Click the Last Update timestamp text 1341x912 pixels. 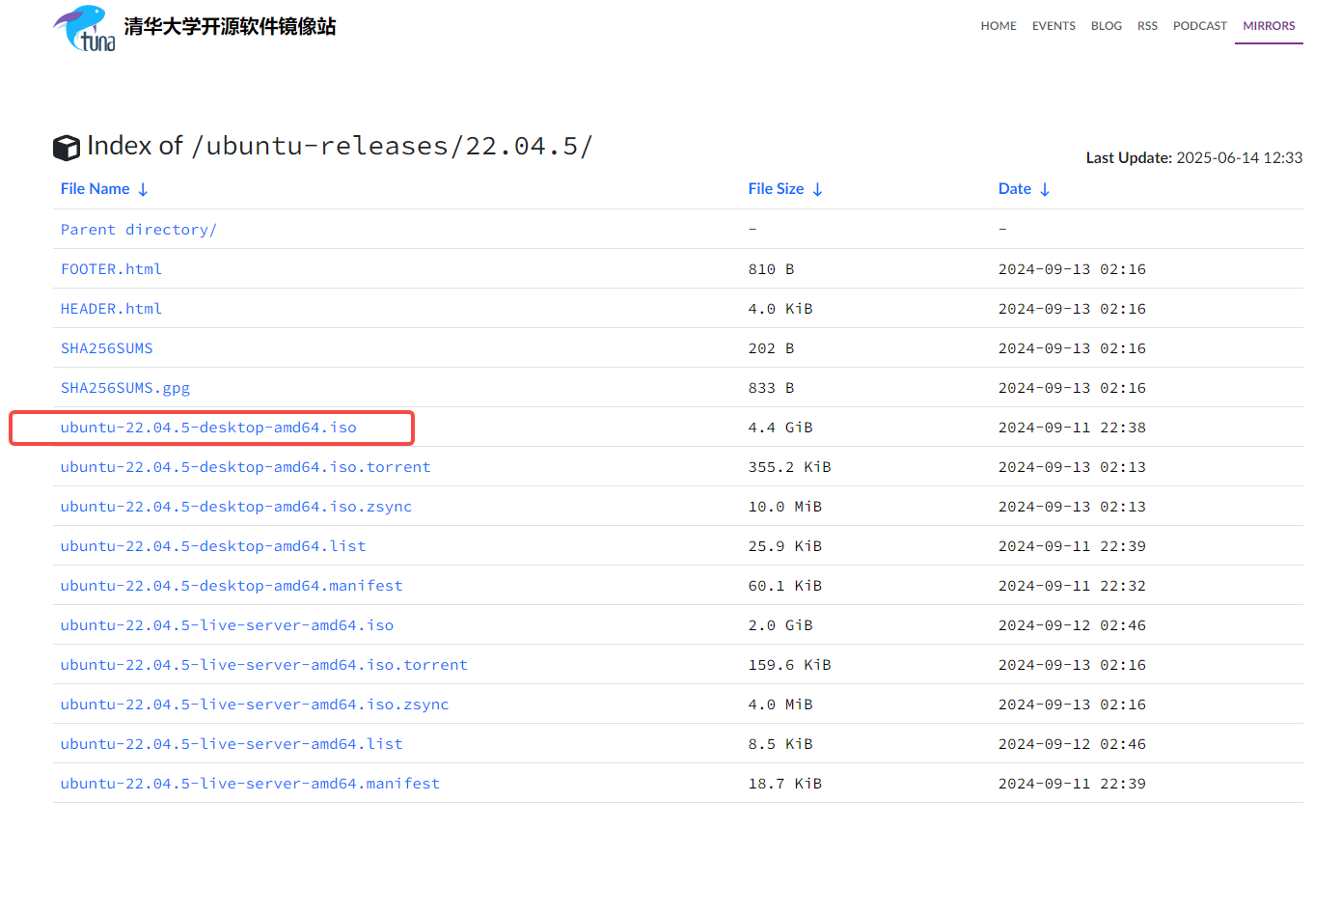click(1194, 157)
